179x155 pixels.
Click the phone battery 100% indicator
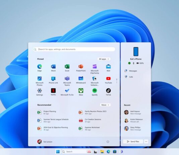click(x=140, y=63)
